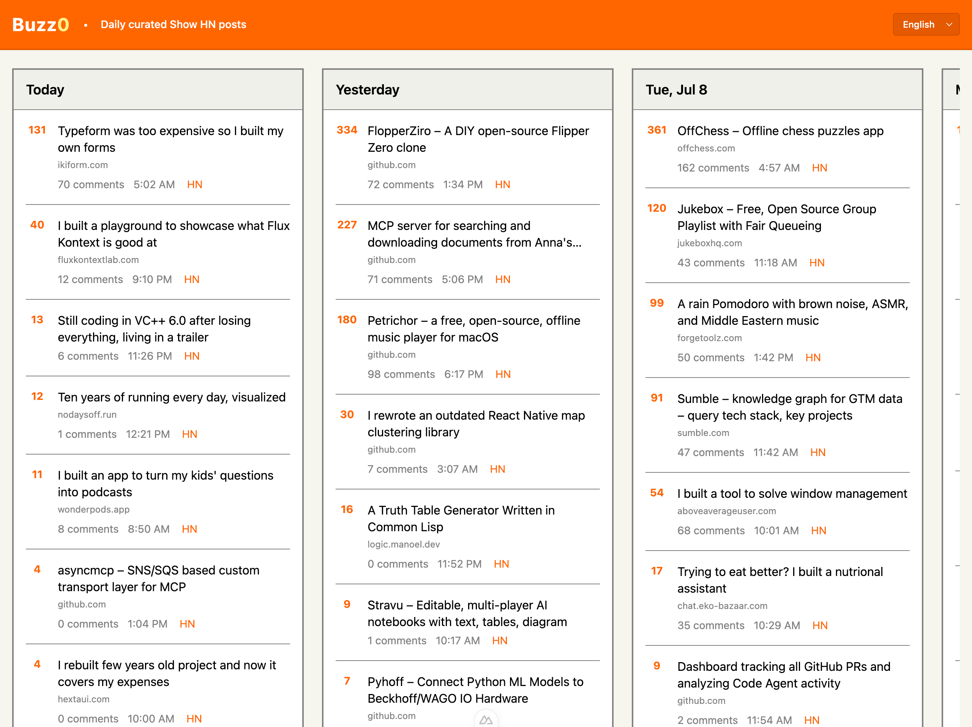972x727 pixels.
Task: Open the English language dropdown
Action: click(x=926, y=25)
